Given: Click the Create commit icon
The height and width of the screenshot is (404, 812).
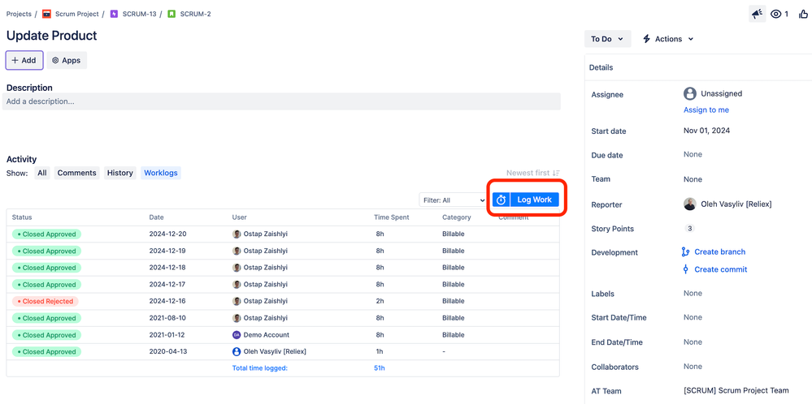Looking at the screenshot, I should click(686, 269).
